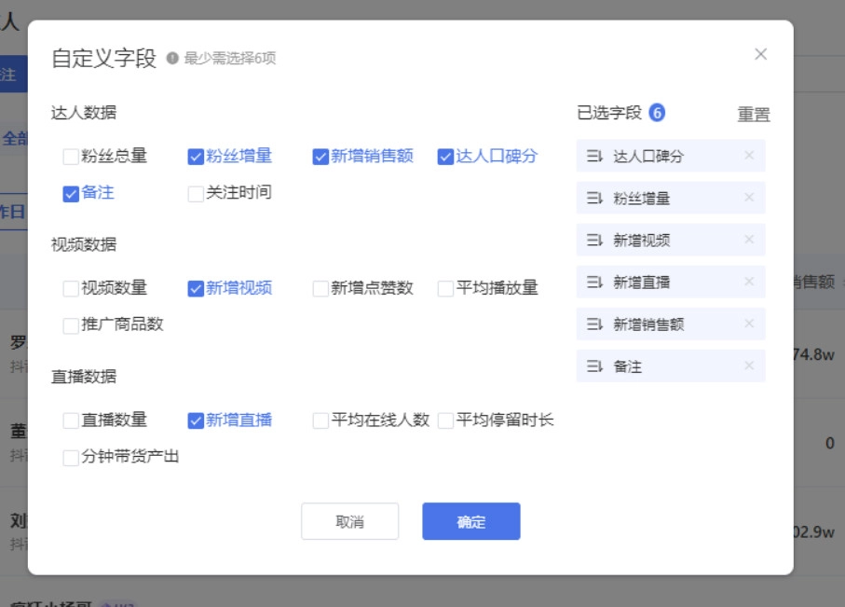This screenshot has width=845, height=607.
Task: Disable the 新增直播 checkbox
Action: tap(196, 421)
